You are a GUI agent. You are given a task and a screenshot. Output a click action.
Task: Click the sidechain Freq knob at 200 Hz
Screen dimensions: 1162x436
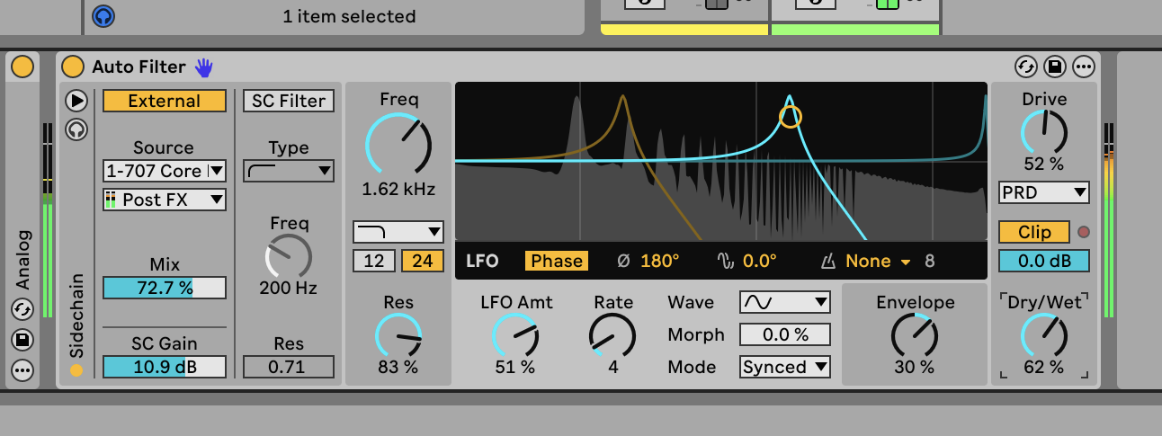click(x=289, y=256)
